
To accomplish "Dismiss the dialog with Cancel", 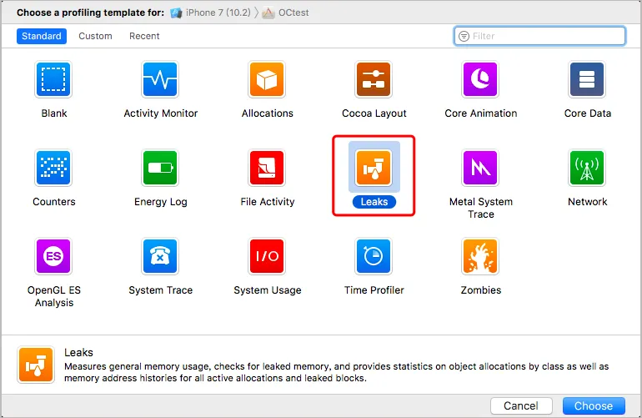I will [x=521, y=405].
